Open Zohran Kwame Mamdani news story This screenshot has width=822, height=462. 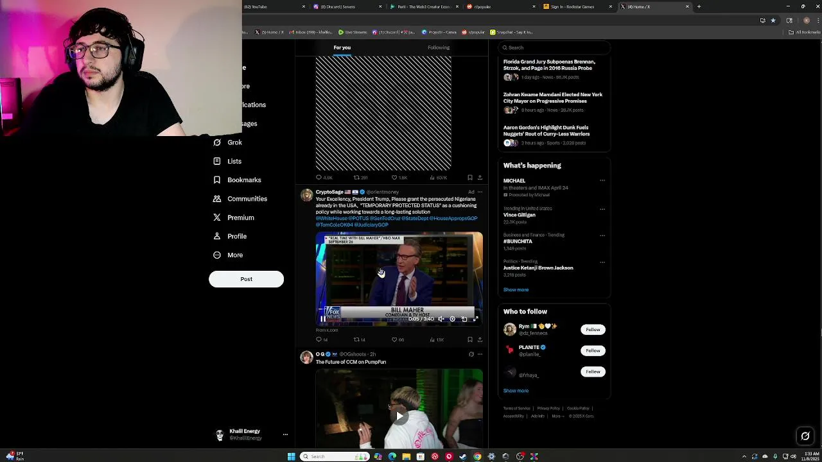(x=553, y=98)
